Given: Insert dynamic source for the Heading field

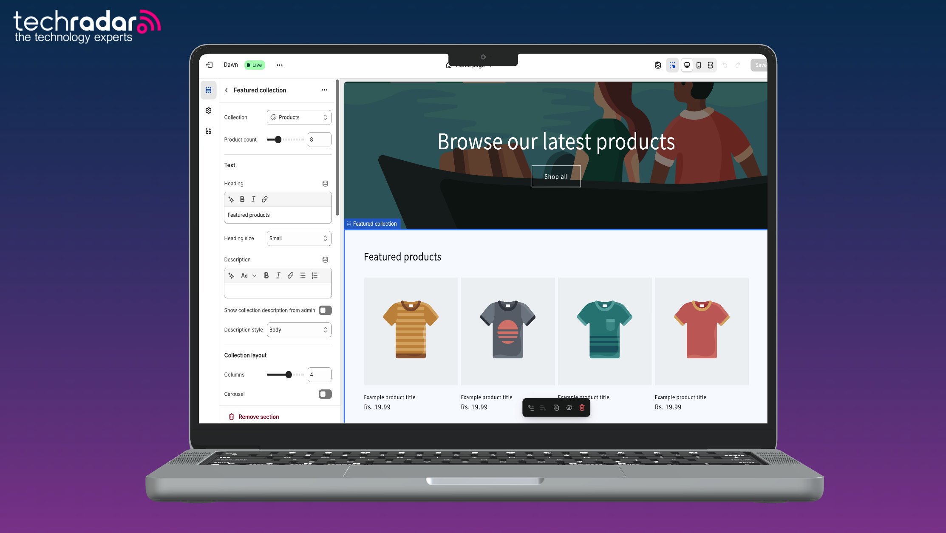Looking at the screenshot, I should 325,183.
